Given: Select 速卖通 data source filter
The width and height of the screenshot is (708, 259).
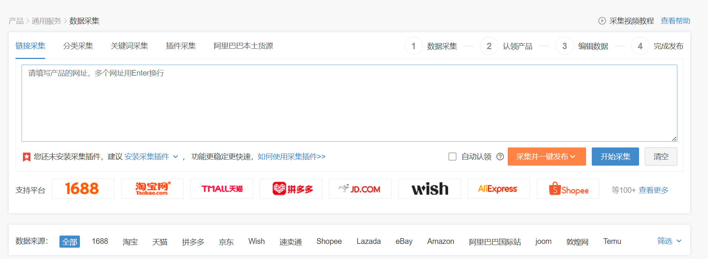Looking at the screenshot, I should [x=291, y=242].
